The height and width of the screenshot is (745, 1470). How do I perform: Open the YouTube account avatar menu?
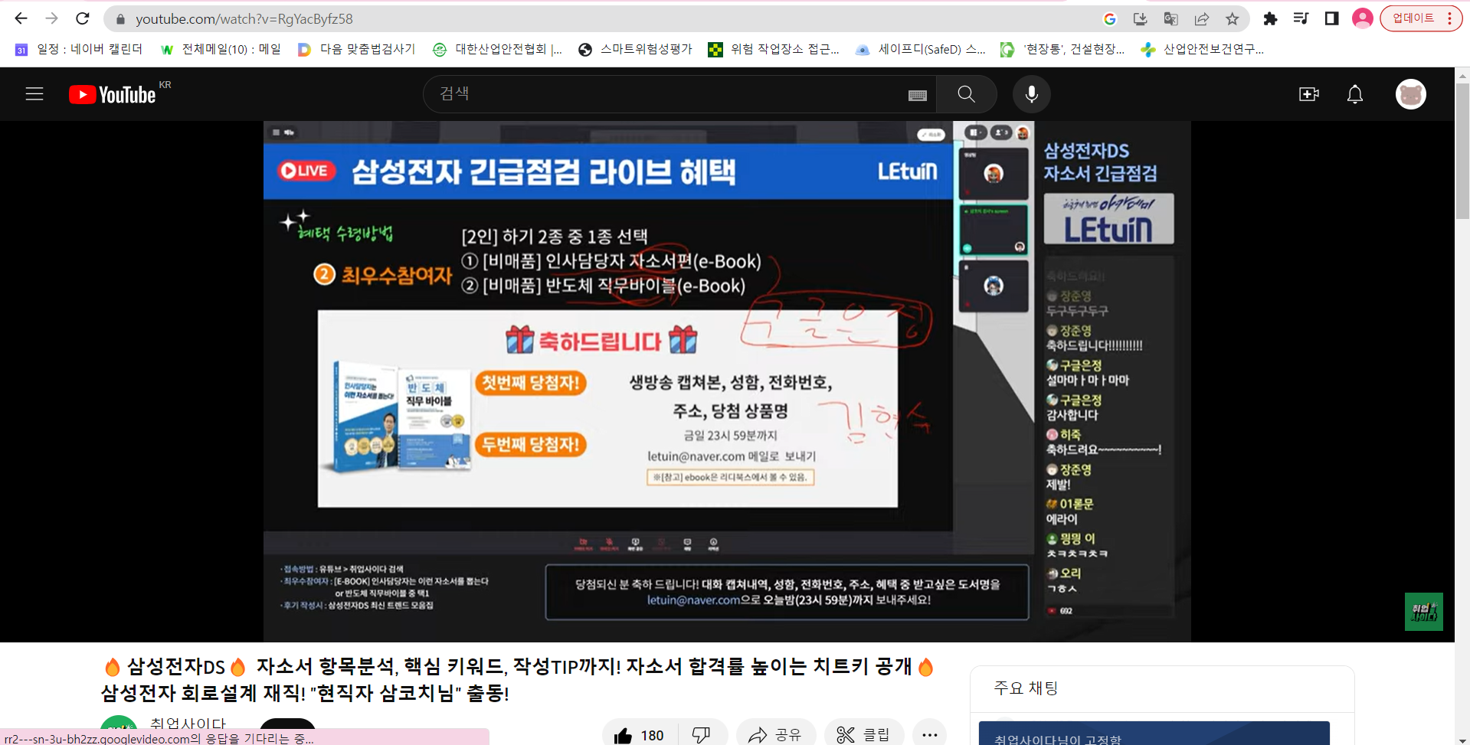(1410, 94)
